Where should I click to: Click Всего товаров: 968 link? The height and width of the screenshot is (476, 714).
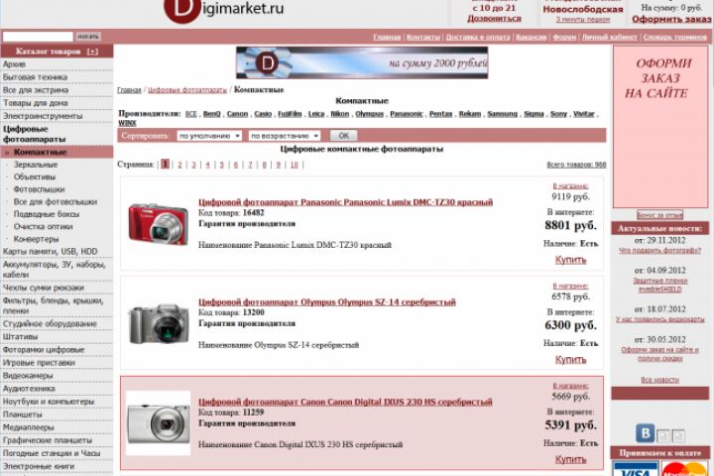[x=576, y=165]
